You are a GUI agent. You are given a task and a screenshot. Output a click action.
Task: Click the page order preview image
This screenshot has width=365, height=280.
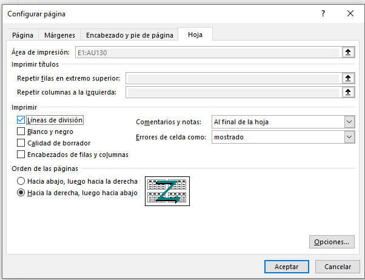167,191
